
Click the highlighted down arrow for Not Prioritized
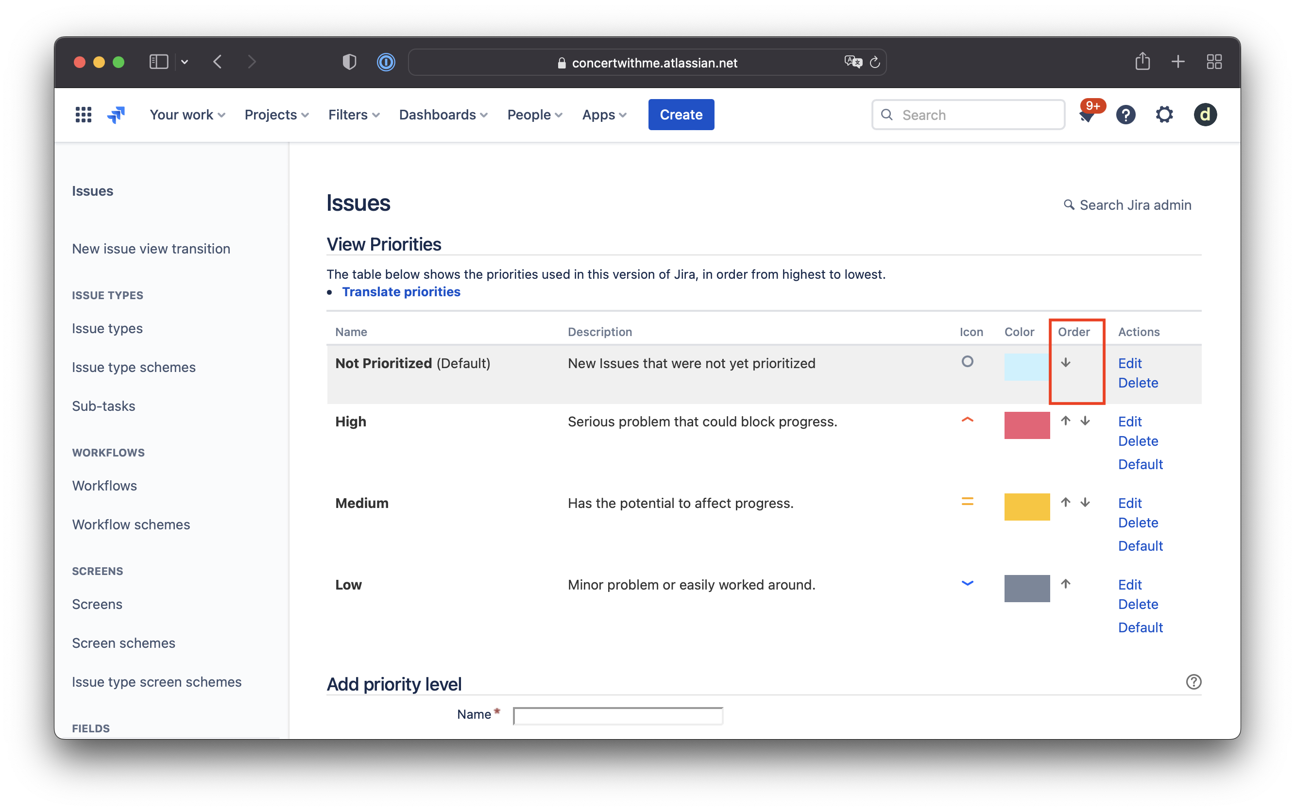coord(1066,363)
